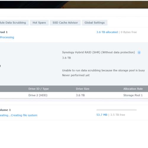The height and width of the screenshot is (148, 148).
Task: Click the Pool 1 heading
Action: pos(4,32)
